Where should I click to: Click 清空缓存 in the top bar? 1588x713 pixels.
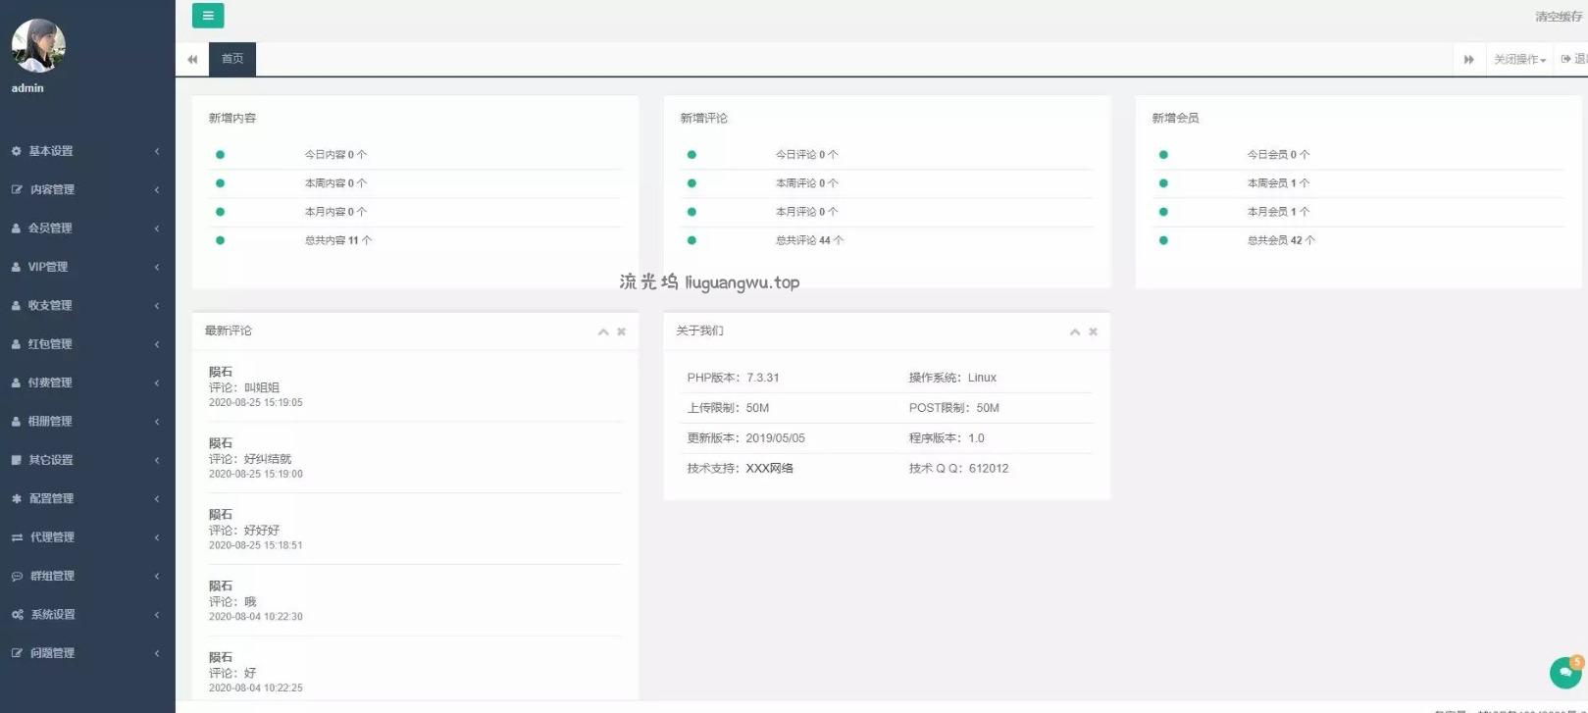point(1558,17)
